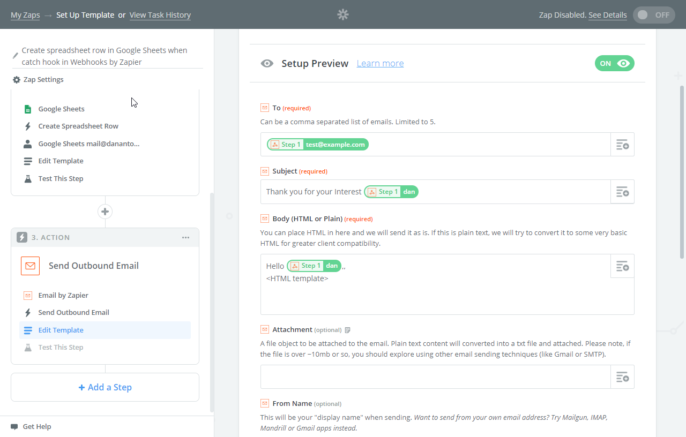Click the zap title starting "Create spreadsheet row"

point(105,56)
